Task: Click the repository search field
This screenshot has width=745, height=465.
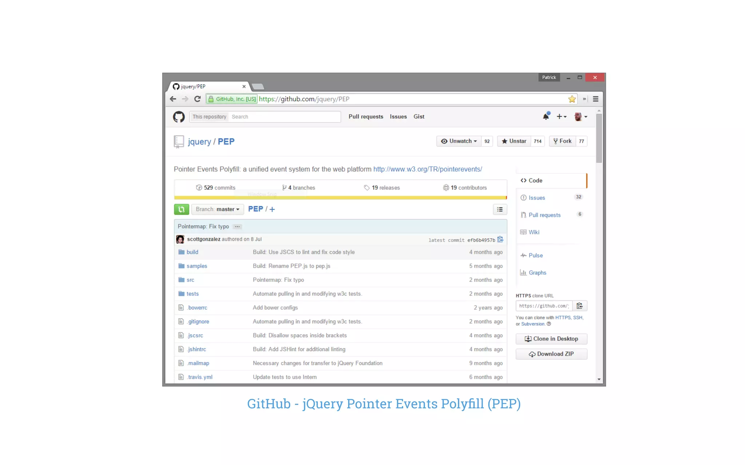Action: (x=285, y=117)
